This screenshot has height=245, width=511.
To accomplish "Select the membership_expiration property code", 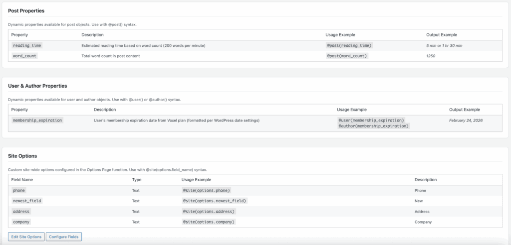I will 37,120.
